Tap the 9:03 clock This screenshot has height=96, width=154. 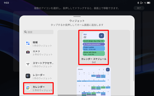point(6,3)
